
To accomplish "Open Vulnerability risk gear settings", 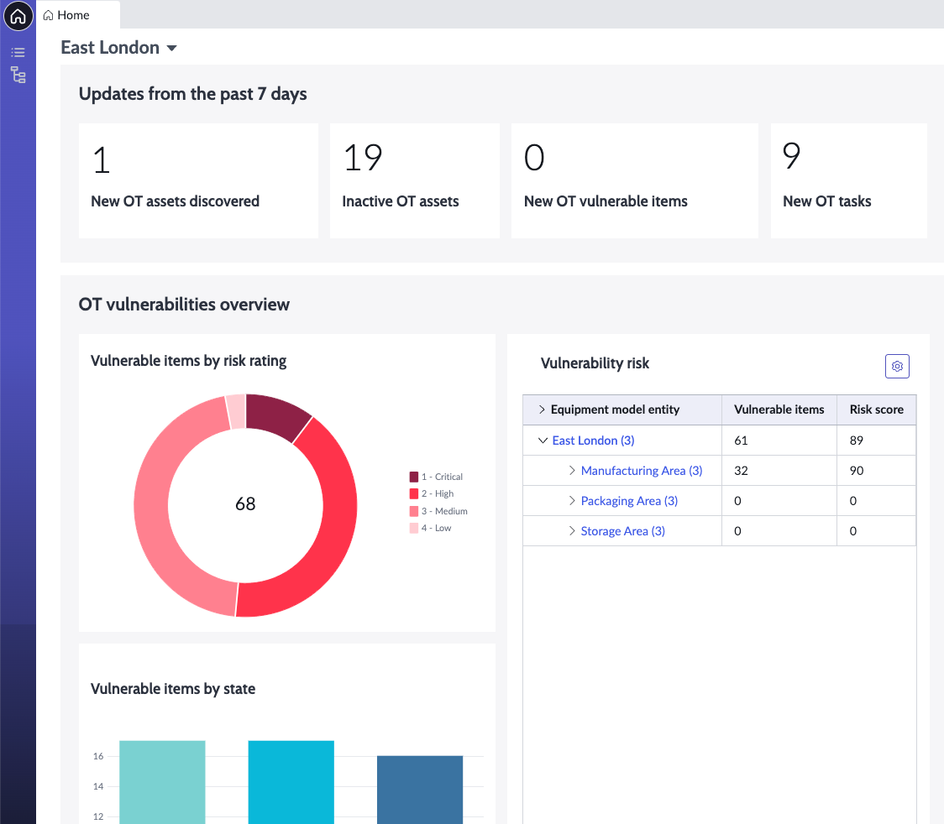I will tap(897, 367).
